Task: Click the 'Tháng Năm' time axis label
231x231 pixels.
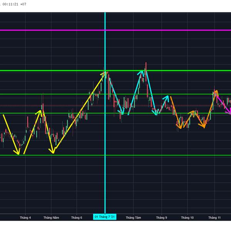Action: point(51,218)
